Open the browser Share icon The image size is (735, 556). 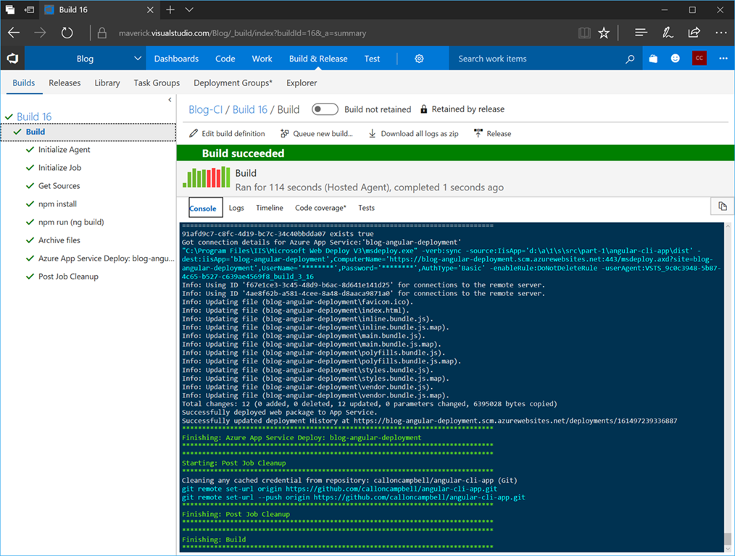(694, 33)
